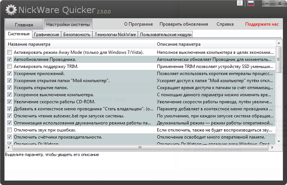Viewport: 287px width, 185px height.
Task: Enable Отключить звук при ошибках checkbox
Action: [10, 130]
